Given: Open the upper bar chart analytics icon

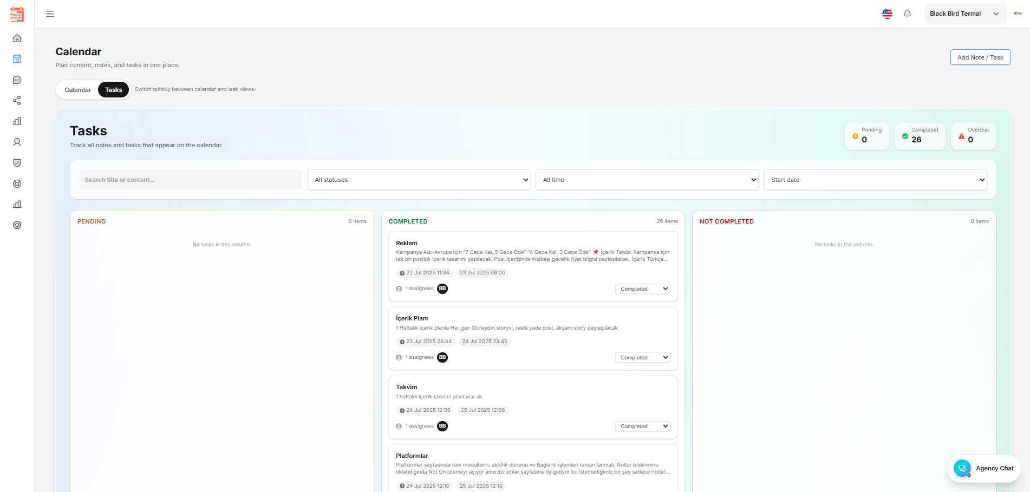Looking at the screenshot, I should 17,121.
